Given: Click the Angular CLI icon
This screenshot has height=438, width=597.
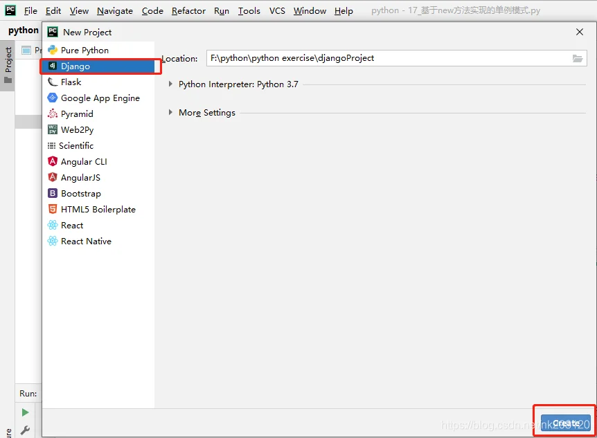Looking at the screenshot, I should (x=53, y=161).
